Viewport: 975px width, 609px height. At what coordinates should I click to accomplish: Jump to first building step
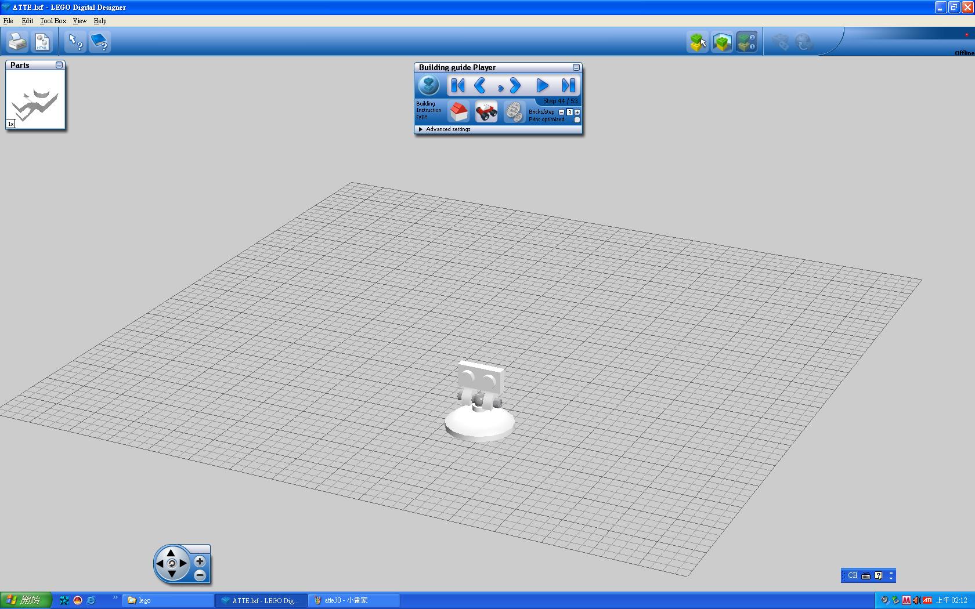coord(457,86)
